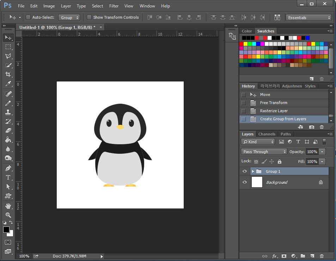The height and width of the screenshot is (261, 336).
Task: Open the Layers panel flyout menu
Action: [330, 134]
